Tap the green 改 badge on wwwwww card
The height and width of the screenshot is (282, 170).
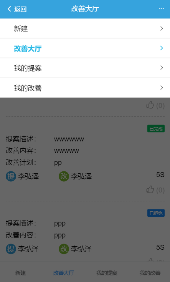(x=64, y=176)
